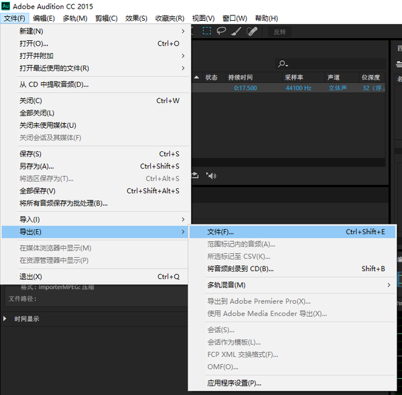Image resolution: width=402 pixels, height=395 pixels.
Task: Open the 剪辑(C) menu
Action: point(107,19)
